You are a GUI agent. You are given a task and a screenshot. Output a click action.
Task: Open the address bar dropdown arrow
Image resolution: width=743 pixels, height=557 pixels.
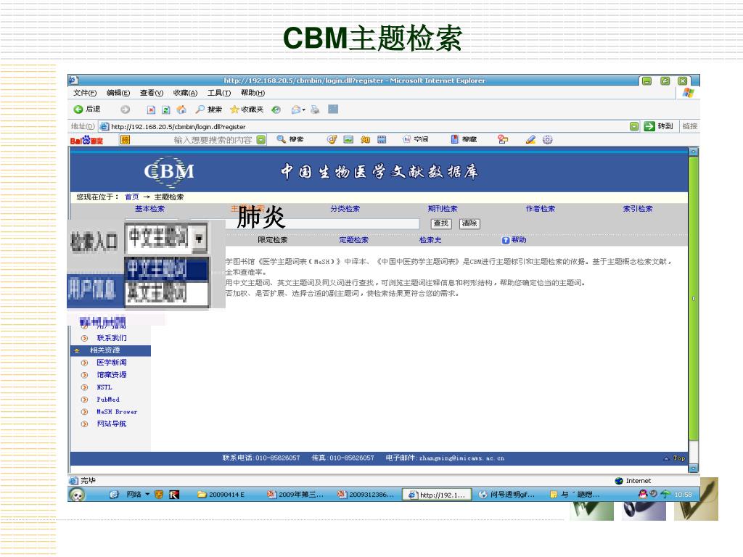[634, 126]
